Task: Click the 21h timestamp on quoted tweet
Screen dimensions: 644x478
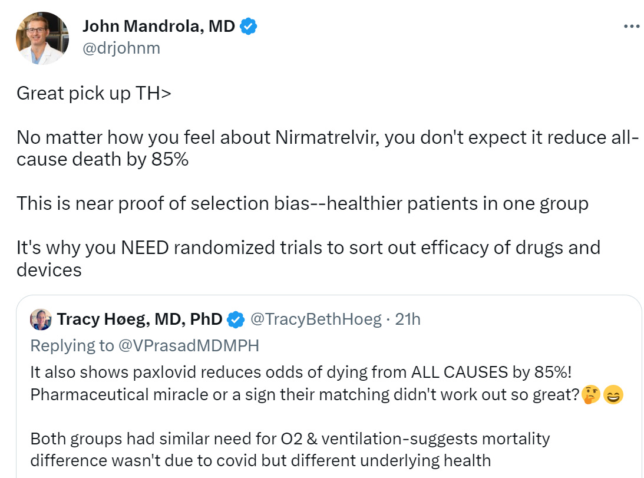Action: pos(407,319)
